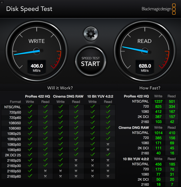Screen dimensions: 181x187
Task: Click 10 Bit YUV Write cross for 2160p30
Action: click(x=92, y=166)
